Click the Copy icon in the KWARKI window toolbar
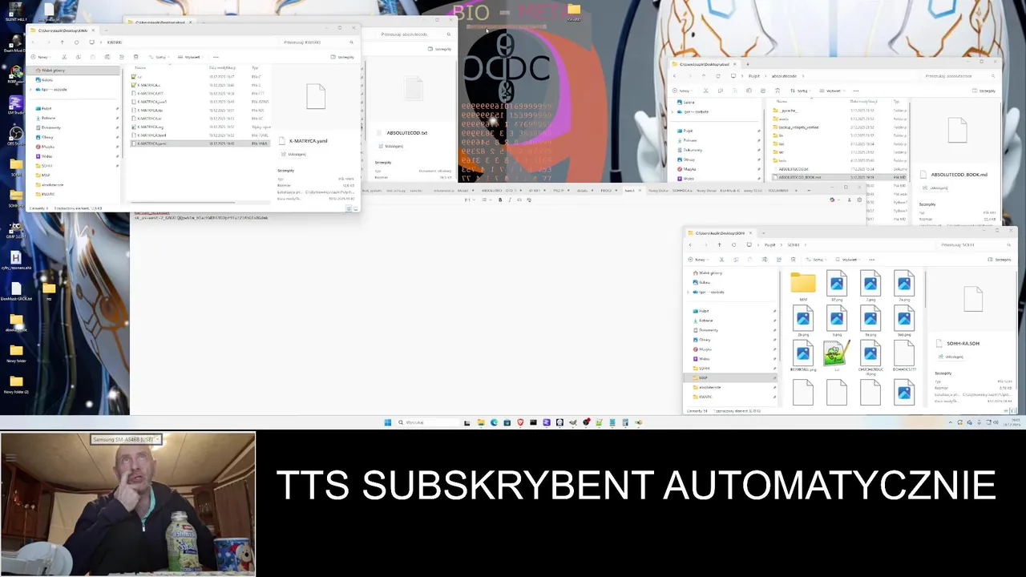Screen dimensions: 1026x577 79,57
